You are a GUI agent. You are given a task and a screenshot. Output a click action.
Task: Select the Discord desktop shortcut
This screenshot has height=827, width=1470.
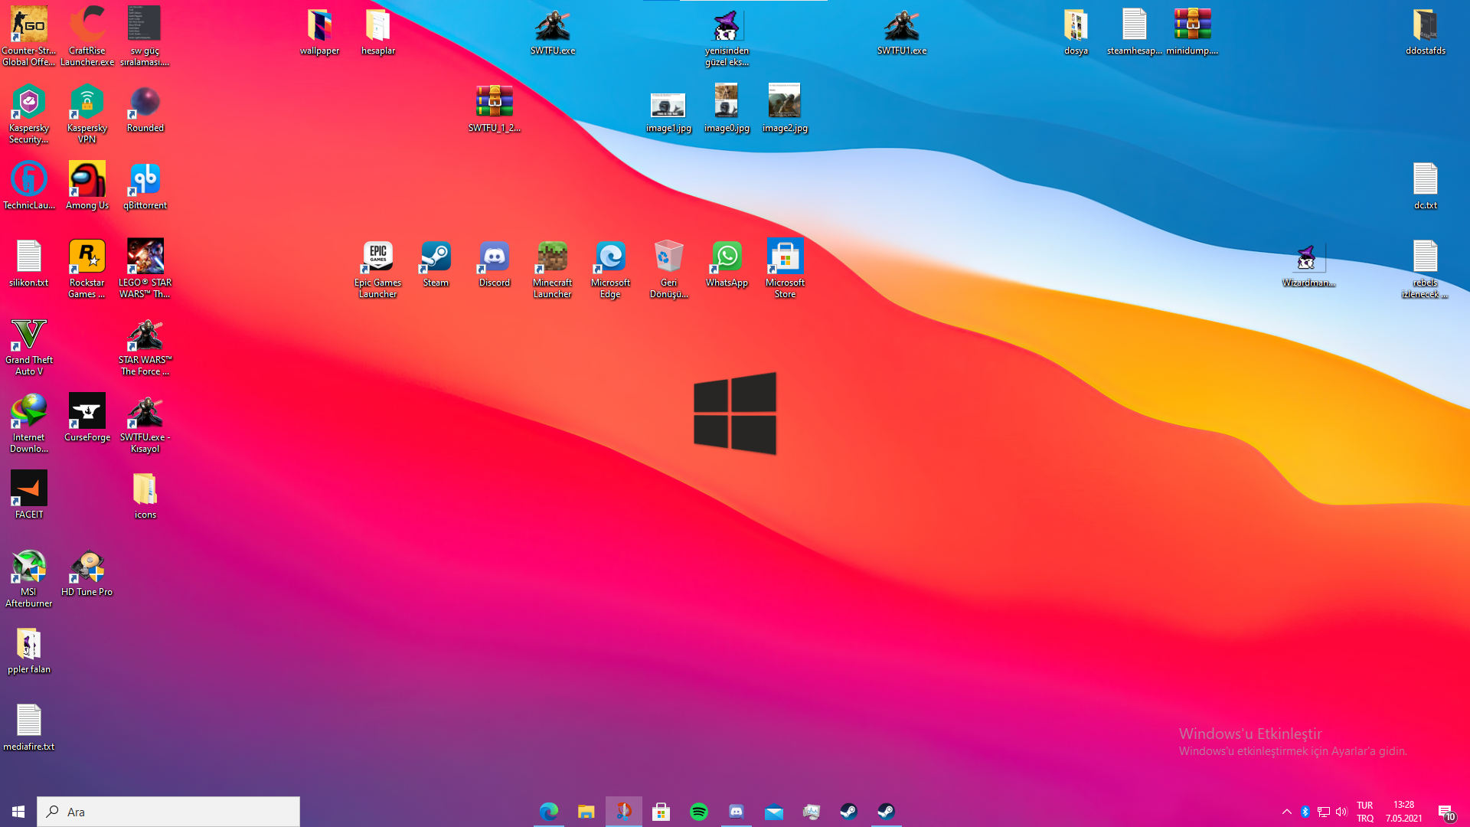(x=495, y=263)
